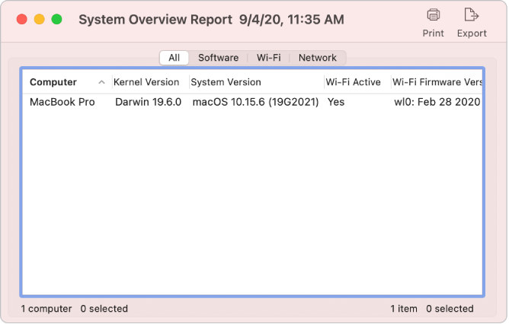Viewport: 509px width, 324px height.
Task: Click the Wi-Fi Active Yes cell
Action: [x=335, y=102]
